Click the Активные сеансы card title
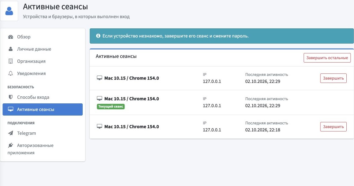 click(116, 56)
